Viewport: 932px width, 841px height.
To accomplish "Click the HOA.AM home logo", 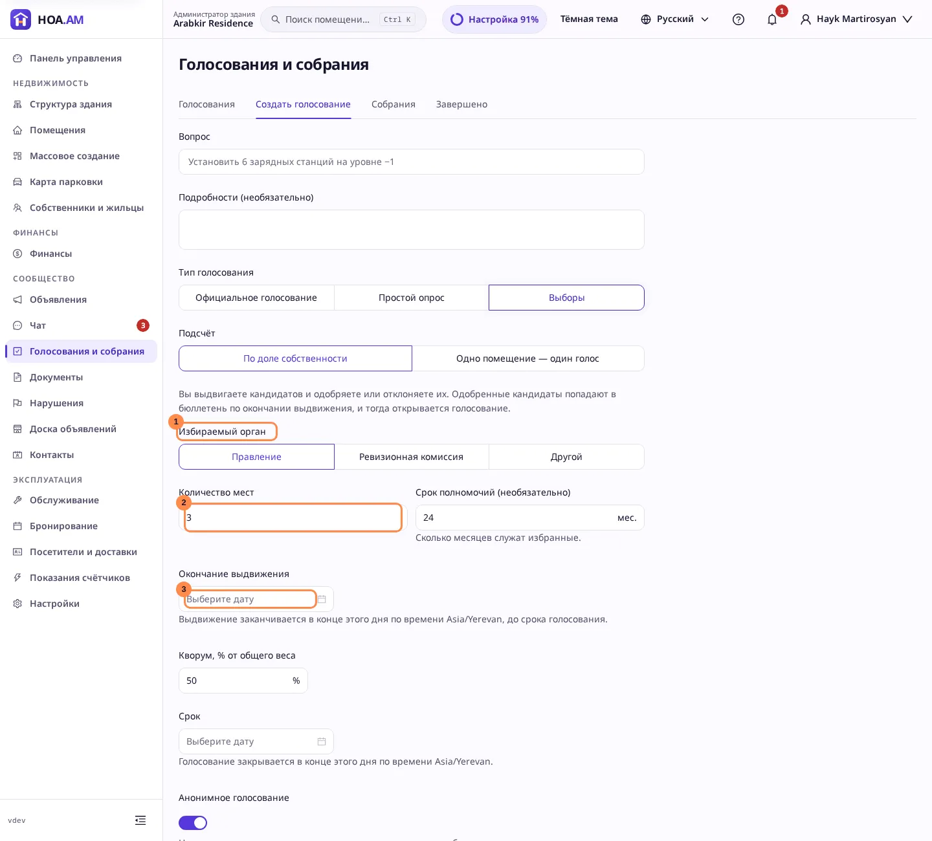I will click(47, 19).
